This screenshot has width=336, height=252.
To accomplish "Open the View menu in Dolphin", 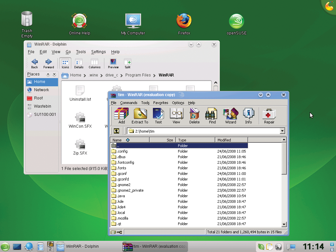I will click(56, 52).
